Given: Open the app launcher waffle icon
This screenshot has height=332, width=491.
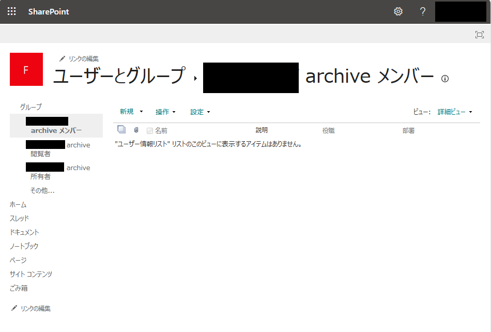Looking at the screenshot, I should (x=11, y=11).
